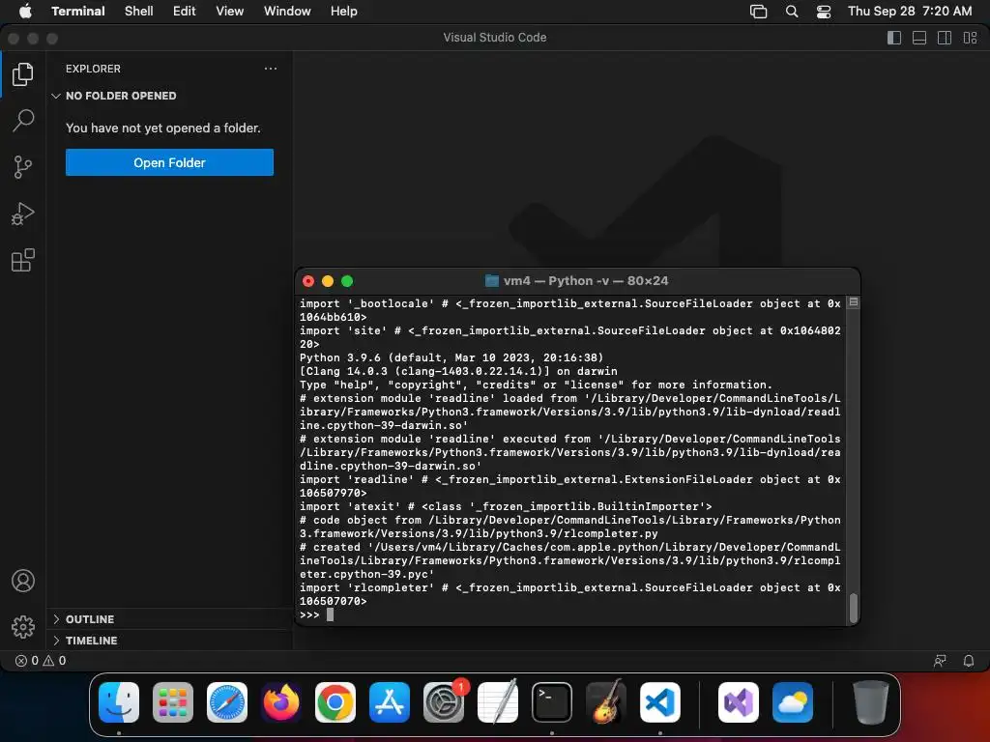
Task: Open the Trash from the Dock
Action: click(x=871, y=702)
